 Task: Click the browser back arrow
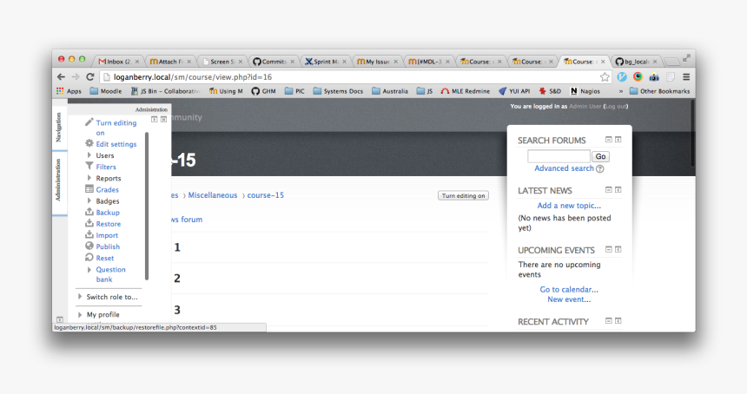coord(61,76)
